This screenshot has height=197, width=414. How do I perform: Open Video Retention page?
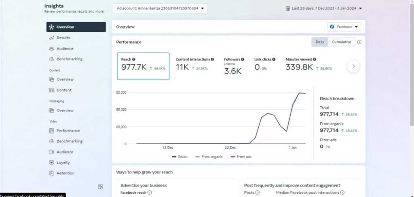65,173
